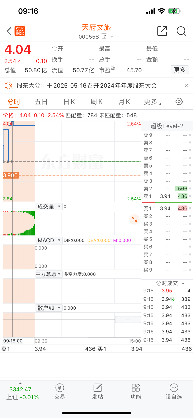Tap the 天府文旅 stock title
The image size is (193, 418).
[96, 27]
